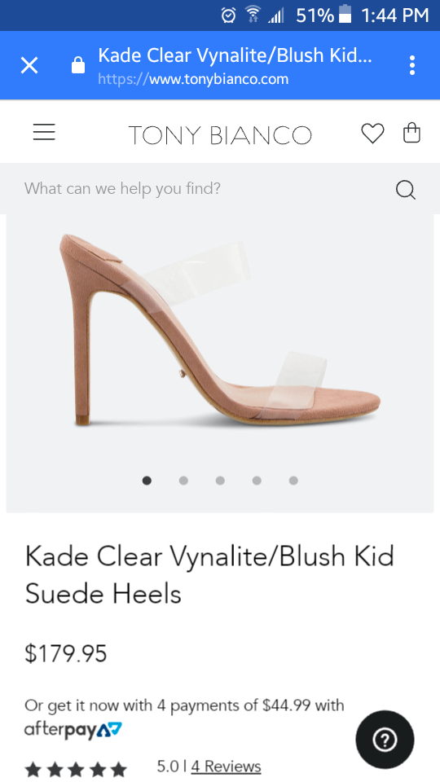Go to first product image dot
Screen dimensions: 440x782
point(147,481)
